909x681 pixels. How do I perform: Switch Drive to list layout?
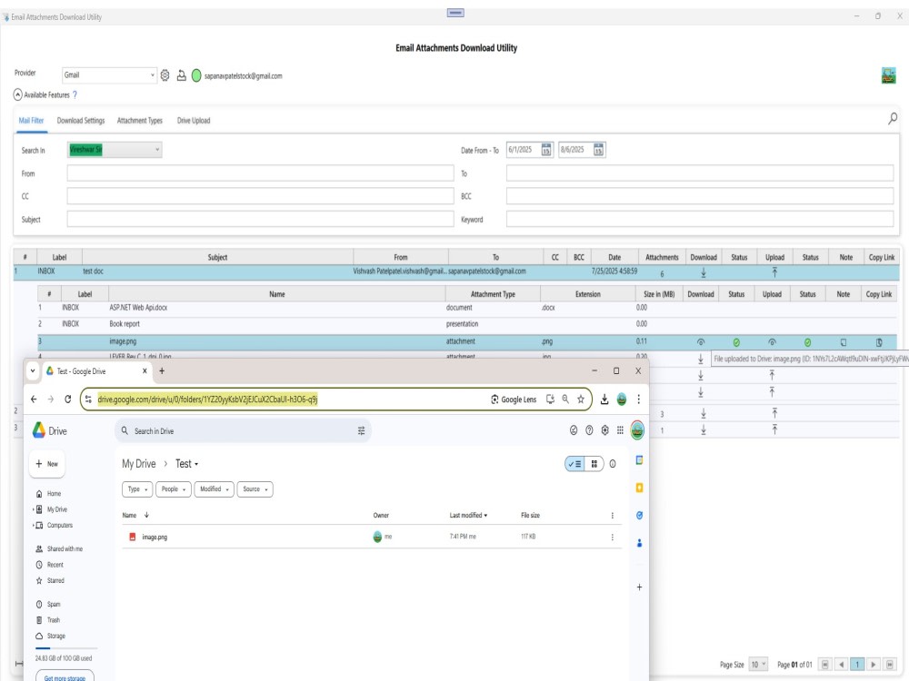point(575,464)
